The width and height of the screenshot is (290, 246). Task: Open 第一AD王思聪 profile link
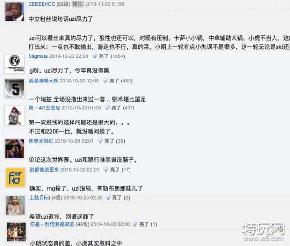click(x=44, y=108)
